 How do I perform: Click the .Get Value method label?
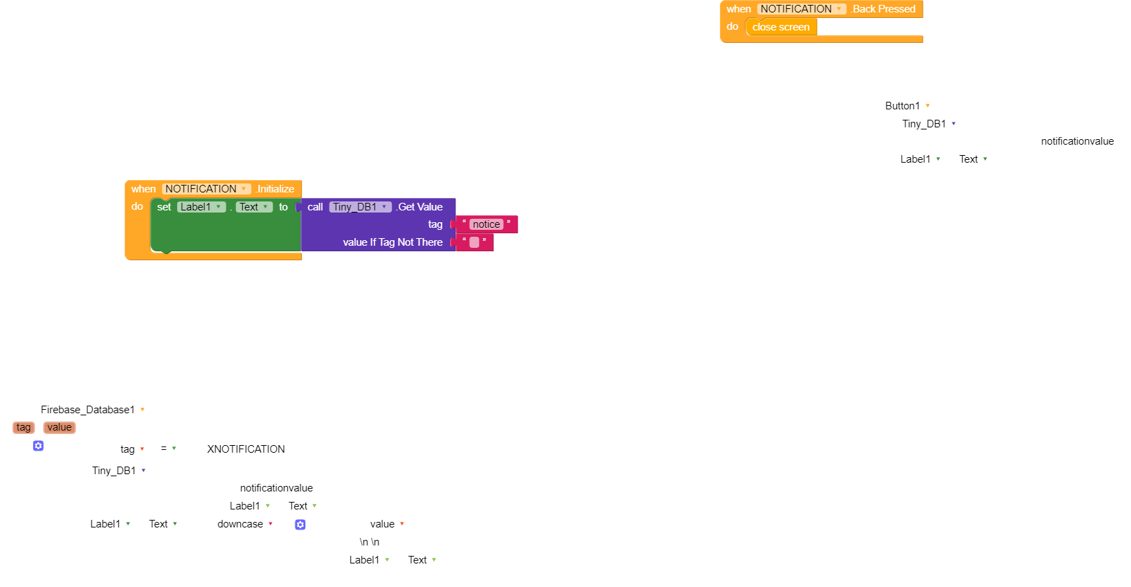point(419,207)
